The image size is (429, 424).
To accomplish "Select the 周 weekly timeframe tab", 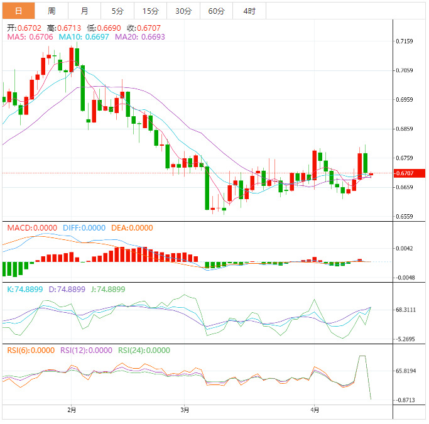I will [x=52, y=11].
